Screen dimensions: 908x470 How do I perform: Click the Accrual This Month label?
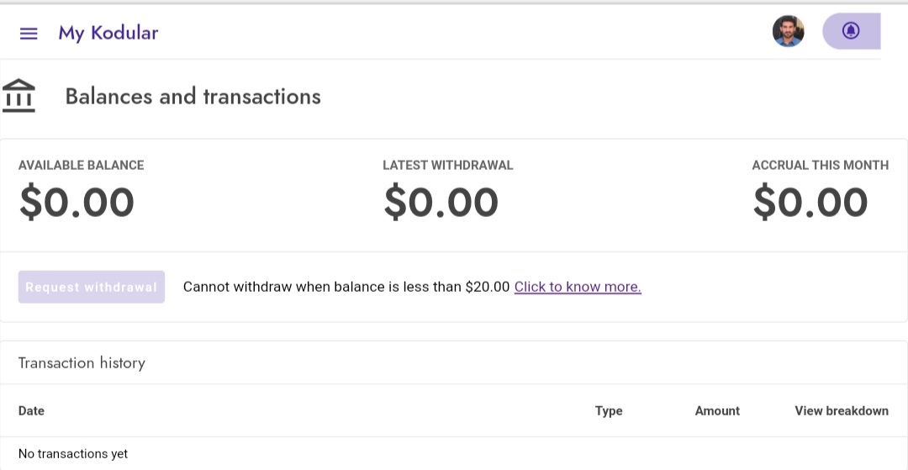coord(820,166)
